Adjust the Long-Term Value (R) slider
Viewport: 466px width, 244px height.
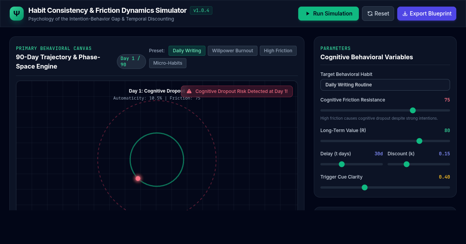pyautogui.click(x=385, y=141)
